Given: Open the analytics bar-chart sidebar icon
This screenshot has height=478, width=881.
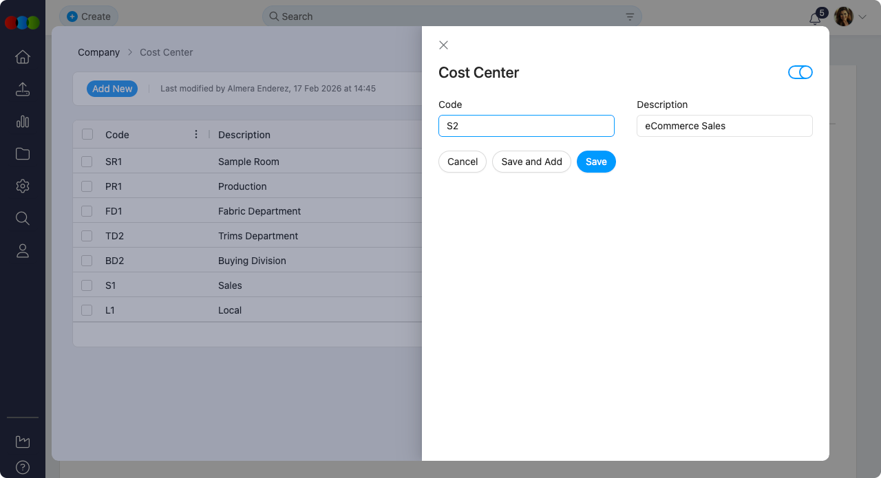Looking at the screenshot, I should (x=23, y=122).
